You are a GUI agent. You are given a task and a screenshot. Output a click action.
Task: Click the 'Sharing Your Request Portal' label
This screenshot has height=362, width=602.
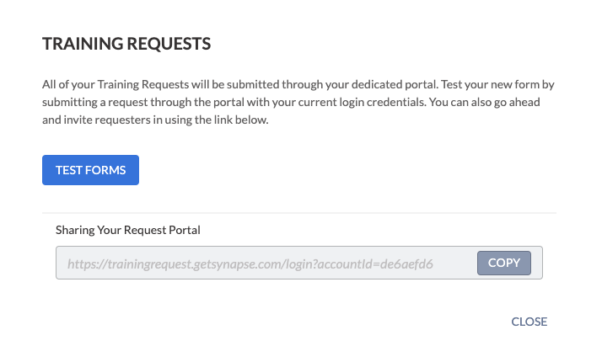[x=127, y=229]
